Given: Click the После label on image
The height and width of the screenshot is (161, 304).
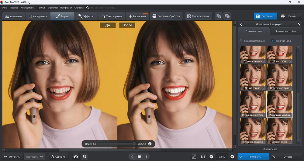Looking at the screenshot, I should [127, 25].
